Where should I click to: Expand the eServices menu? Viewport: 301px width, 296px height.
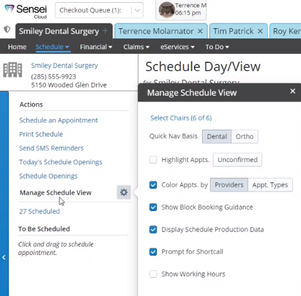[x=177, y=47]
